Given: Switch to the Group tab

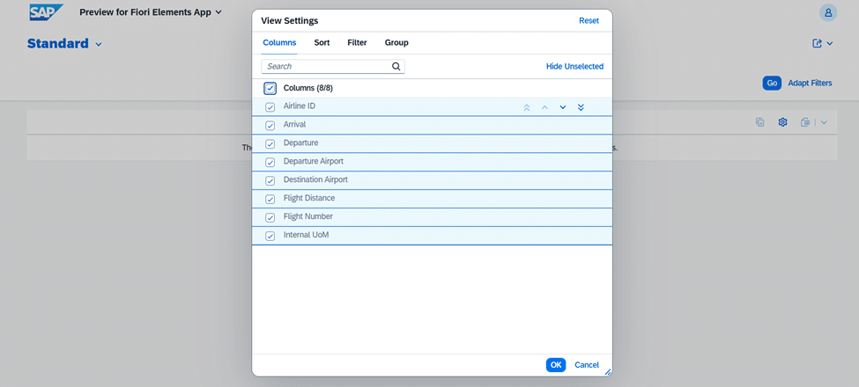Looking at the screenshot, I should [x=396, y=43].
